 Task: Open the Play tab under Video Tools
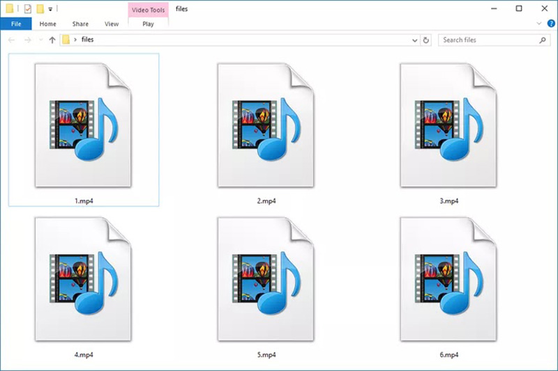[x=148, y=24]
